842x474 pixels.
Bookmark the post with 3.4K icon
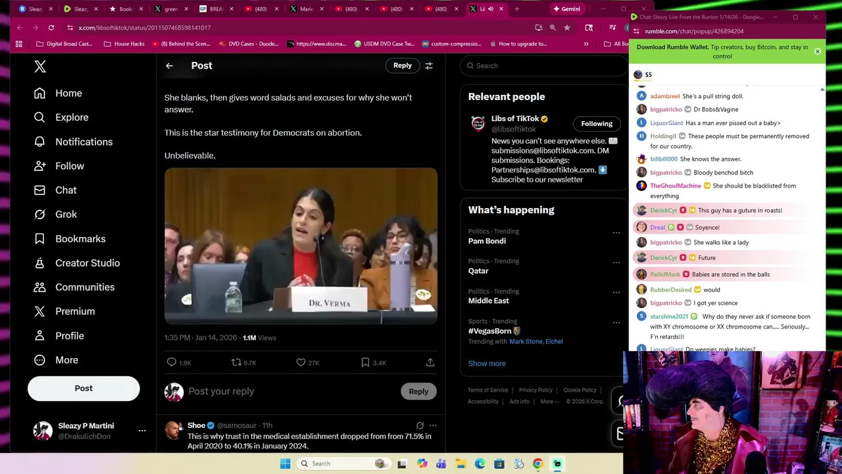pyautogui.click(x=365, y=362)
